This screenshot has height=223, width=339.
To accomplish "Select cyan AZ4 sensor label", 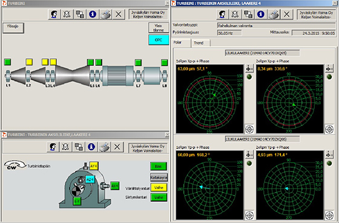I will [x=90, y=179].
